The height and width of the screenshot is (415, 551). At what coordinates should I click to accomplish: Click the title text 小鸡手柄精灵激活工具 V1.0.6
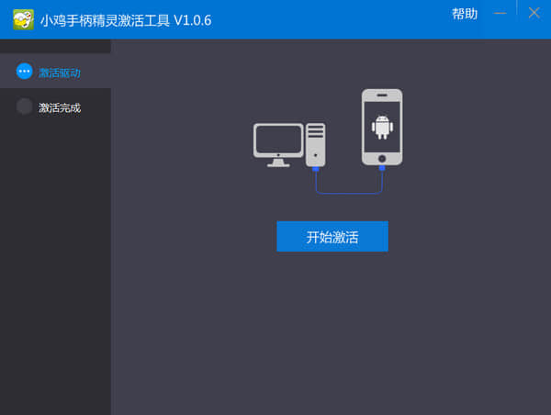(x=126, y=20)
